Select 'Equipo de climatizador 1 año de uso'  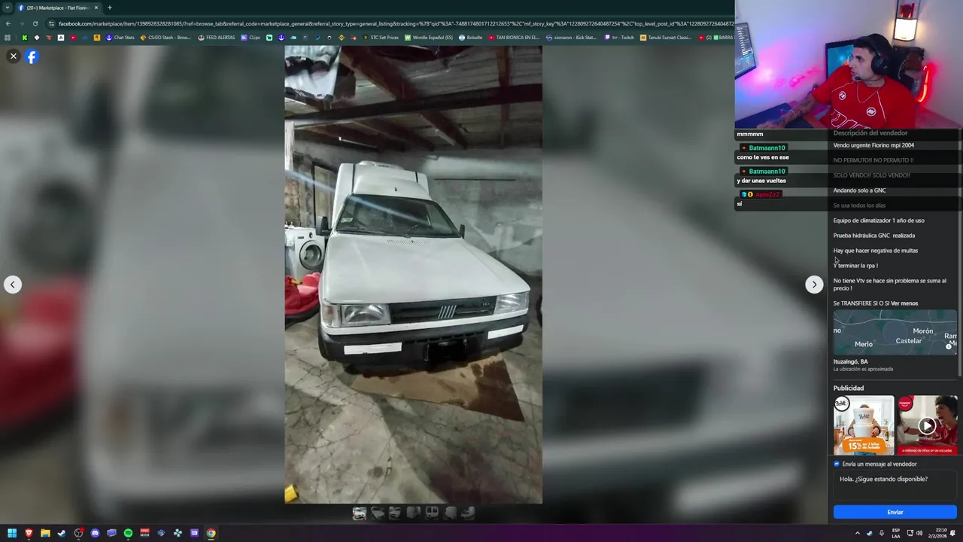(879, 221)
